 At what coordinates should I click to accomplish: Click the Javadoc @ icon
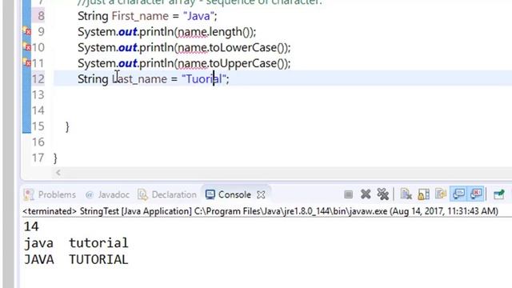89,195
